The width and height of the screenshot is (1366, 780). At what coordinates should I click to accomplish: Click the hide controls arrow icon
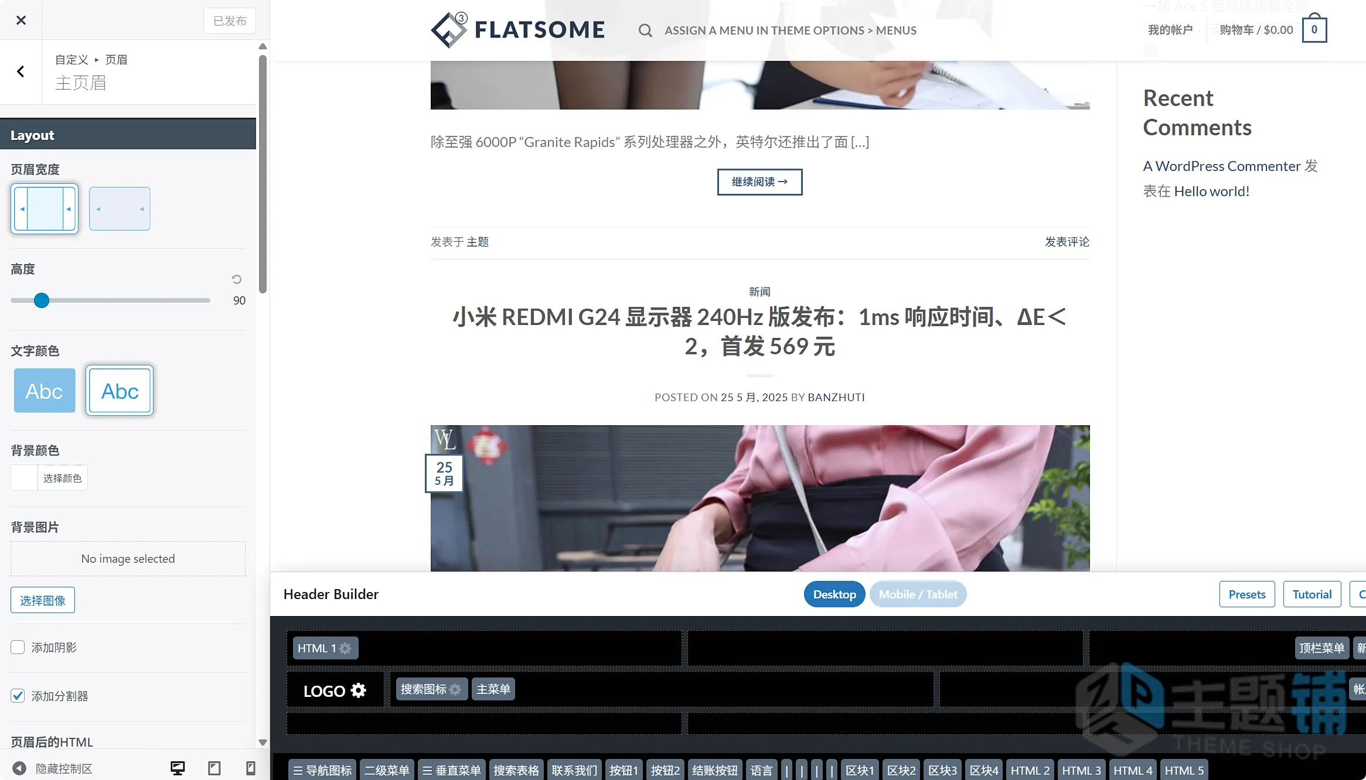pos(19,768)
